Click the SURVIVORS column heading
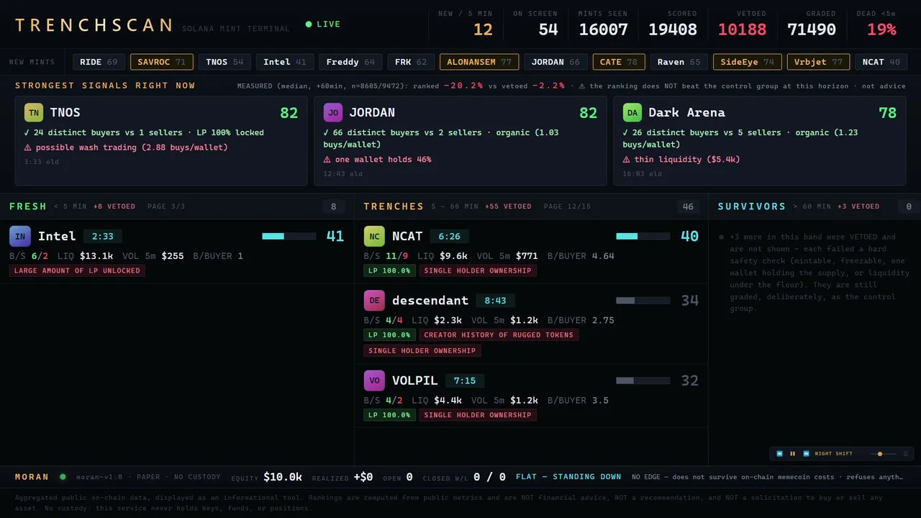The image size is (921, 518). point(752,206)
